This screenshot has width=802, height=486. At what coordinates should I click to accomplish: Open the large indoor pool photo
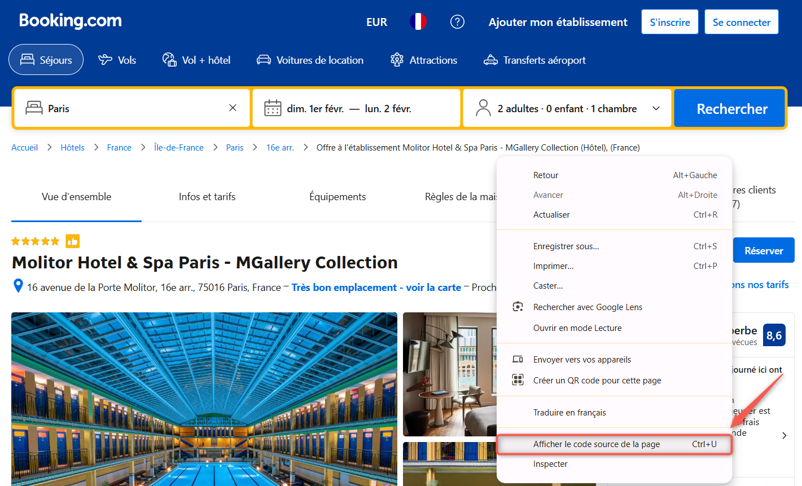click(204, 399)
